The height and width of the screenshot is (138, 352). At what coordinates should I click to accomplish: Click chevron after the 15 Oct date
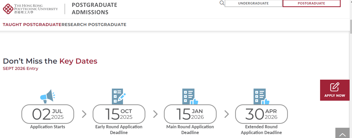coord(155,114)
